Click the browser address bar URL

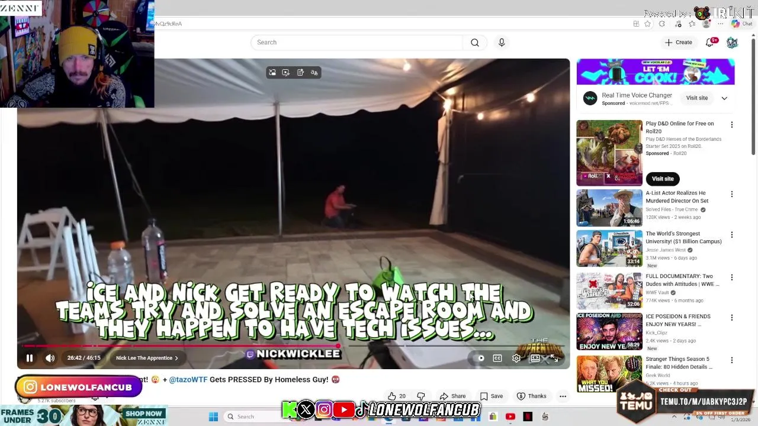(168, 24)
